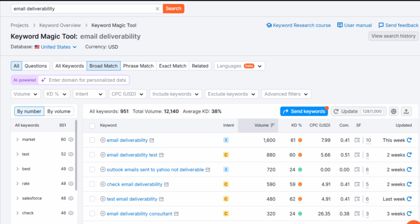Open the KD % filter dropdown
The height and width of the screenshot is (224, 420).
coord(57,94)
